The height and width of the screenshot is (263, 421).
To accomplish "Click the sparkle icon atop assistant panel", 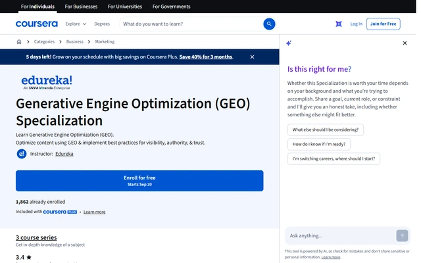I will point(289,43).
